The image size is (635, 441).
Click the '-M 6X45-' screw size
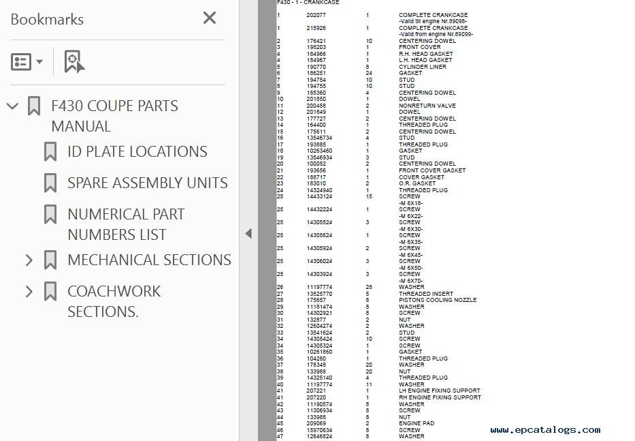tap(410, 255)
